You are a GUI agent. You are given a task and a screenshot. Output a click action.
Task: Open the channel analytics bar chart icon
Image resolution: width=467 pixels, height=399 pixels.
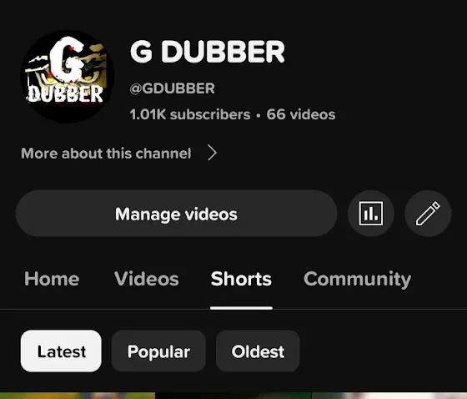coord(371,214)
